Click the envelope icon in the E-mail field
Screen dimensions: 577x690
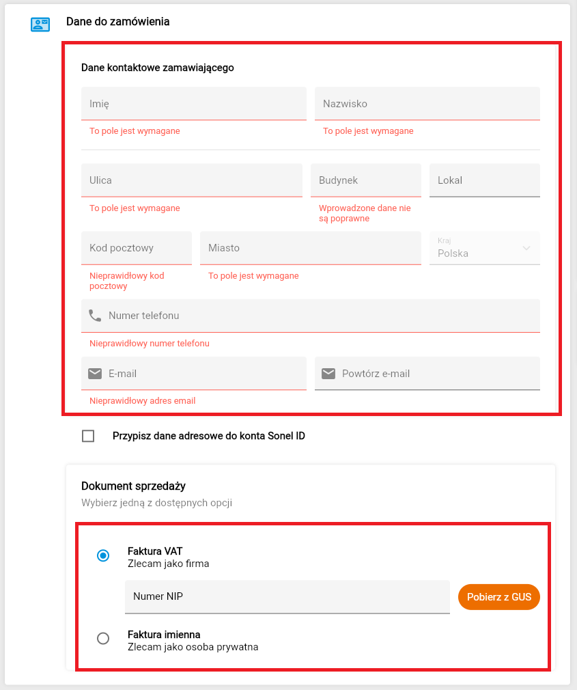(95, 374)
